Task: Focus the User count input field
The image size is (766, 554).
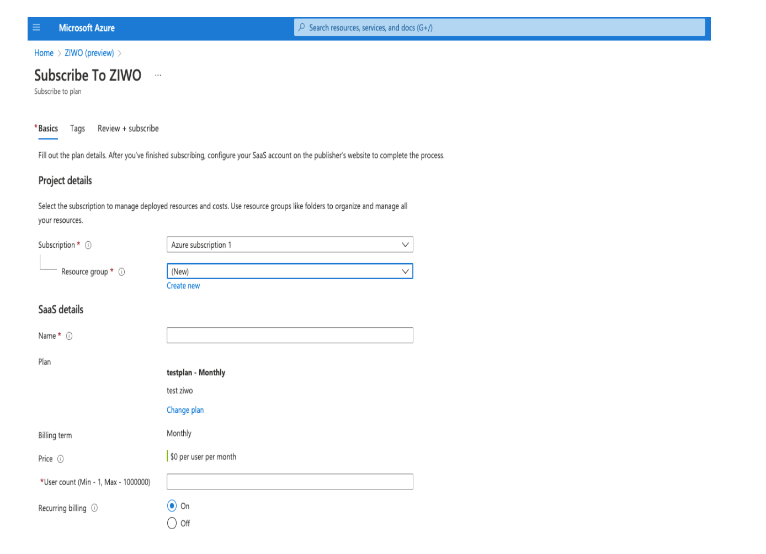Action: coord(290,482)
